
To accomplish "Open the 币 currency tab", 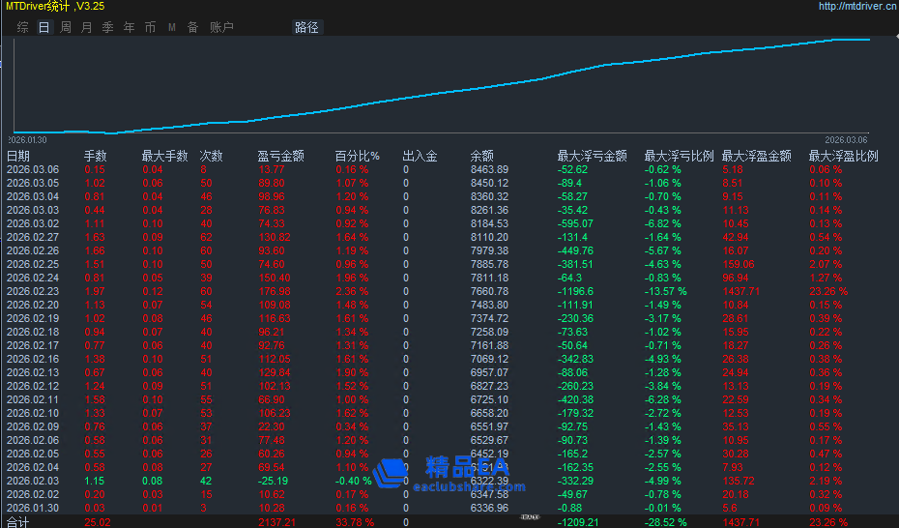I will click(150, 27).
